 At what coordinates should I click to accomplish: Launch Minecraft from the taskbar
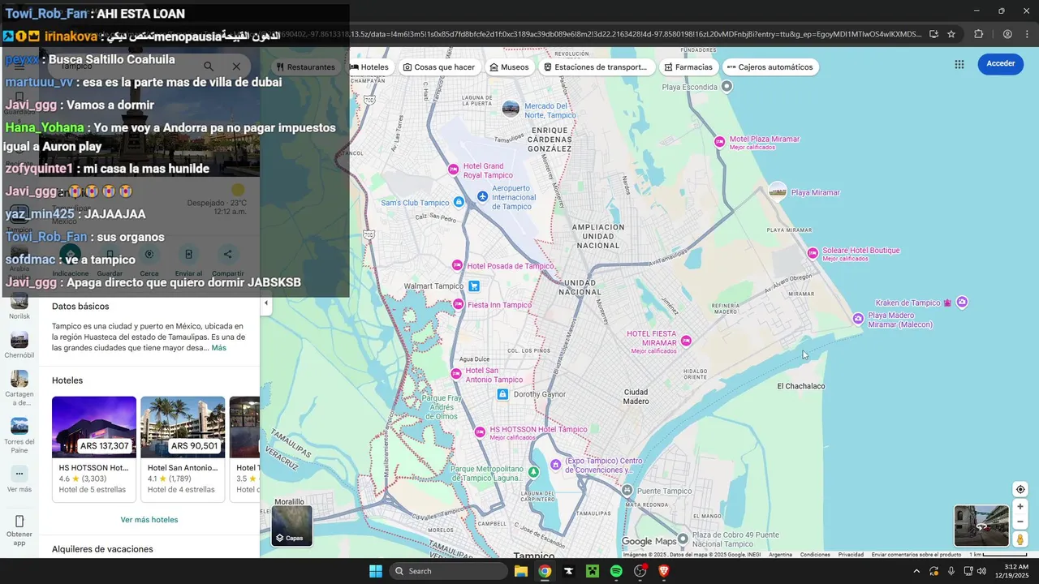593,571
